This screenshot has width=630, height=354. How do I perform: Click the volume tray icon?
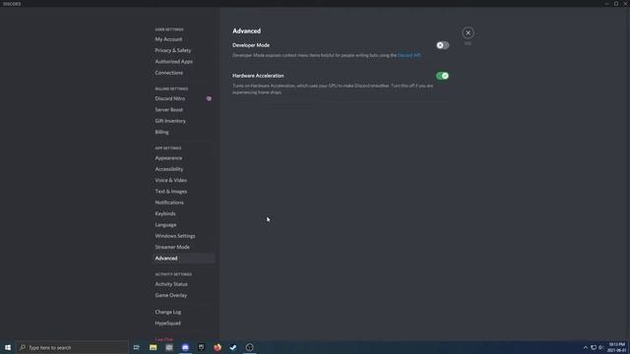click(601, 347)
